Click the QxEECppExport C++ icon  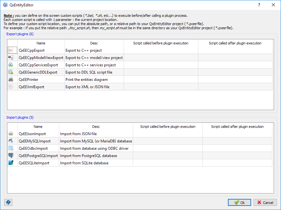click(11, 50)
